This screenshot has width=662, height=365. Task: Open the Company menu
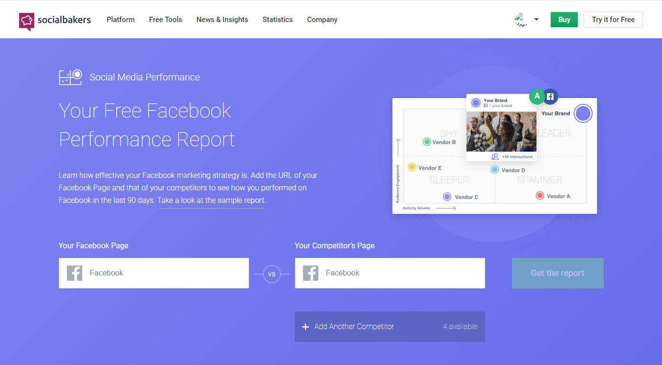[x=322, y=20]
